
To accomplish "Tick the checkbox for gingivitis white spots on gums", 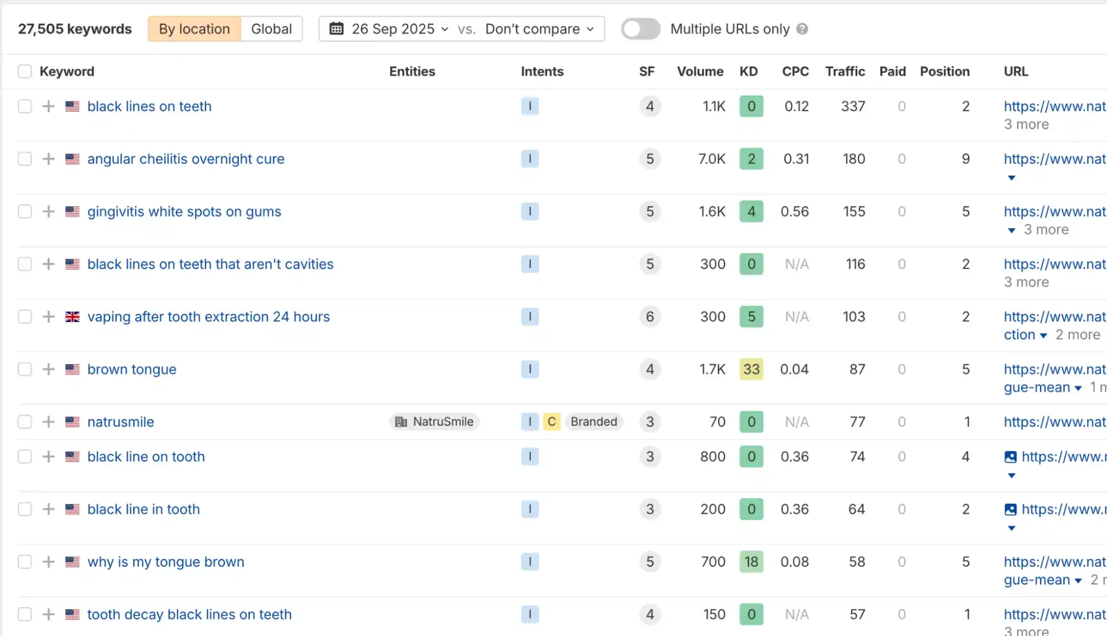I will 25,211.
